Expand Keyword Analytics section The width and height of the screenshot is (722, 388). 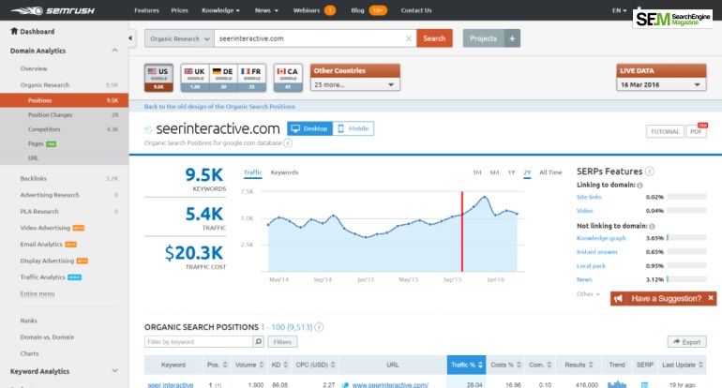(x=114, y=370)
